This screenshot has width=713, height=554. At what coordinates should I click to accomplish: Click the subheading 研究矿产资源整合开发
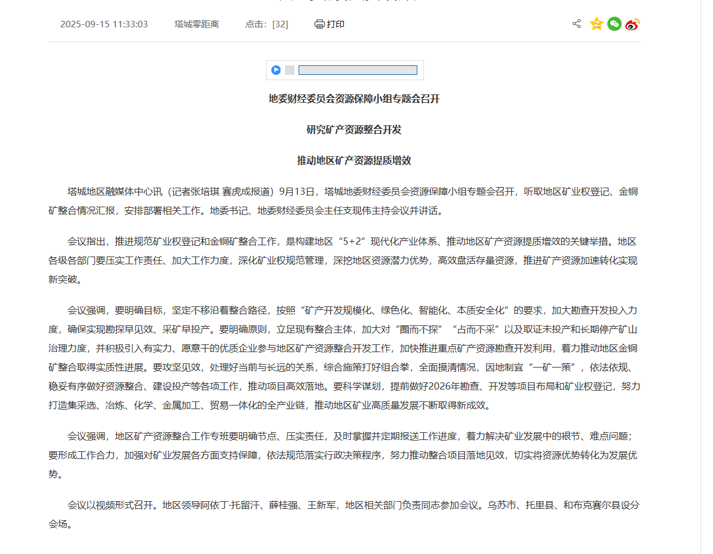coord(354,129)
